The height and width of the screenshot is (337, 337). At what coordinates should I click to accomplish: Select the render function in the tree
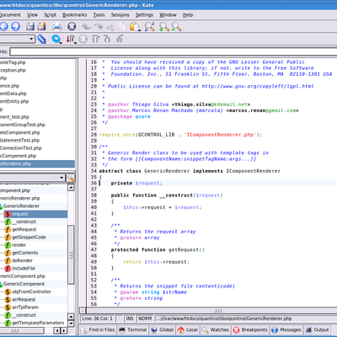pyautogui.click(x=19, y=245)
